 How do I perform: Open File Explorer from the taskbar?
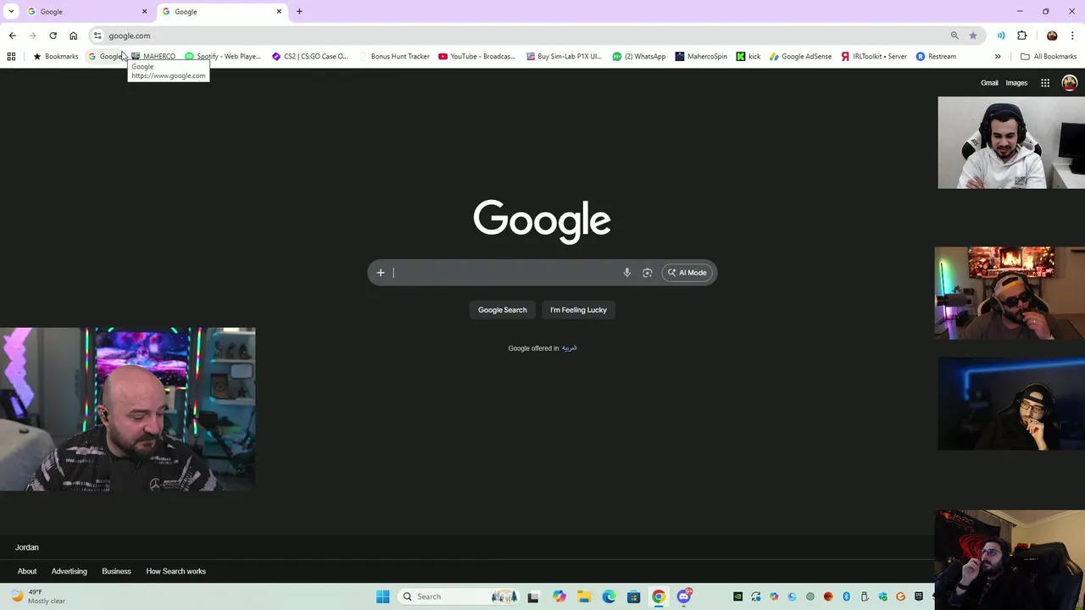click(x=584, y=596)
